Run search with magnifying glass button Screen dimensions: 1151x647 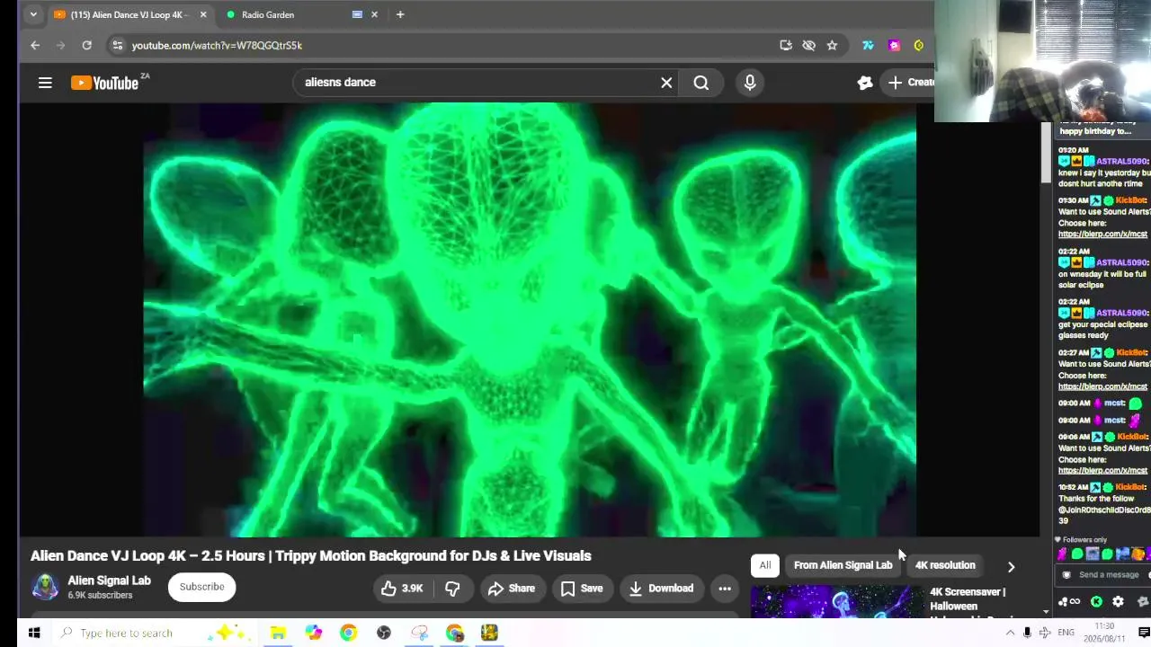(701, 83)
